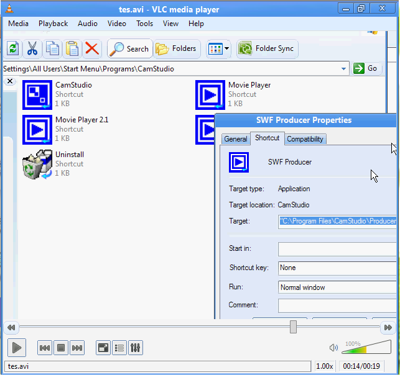400x375 pixels.
Task: Select the Uninstall shortcut icon
Action: pos(37,165)
